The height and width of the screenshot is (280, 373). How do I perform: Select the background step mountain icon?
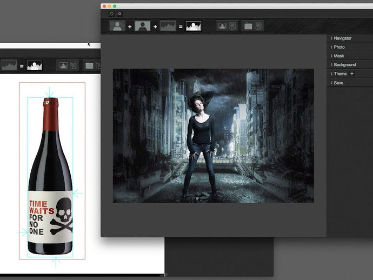[x=168, y=26]
